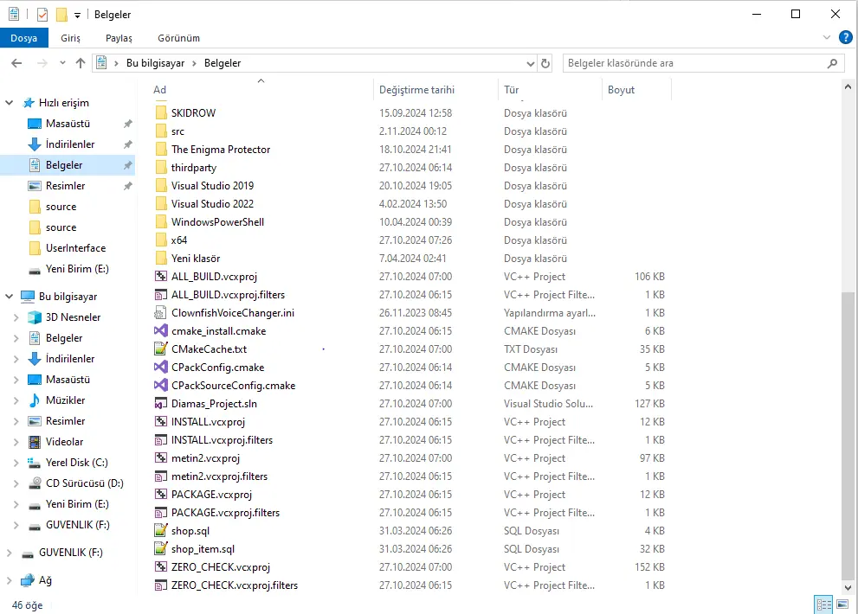Select CPackSourceConfig.cmake file name

click(x=233, y=386)
